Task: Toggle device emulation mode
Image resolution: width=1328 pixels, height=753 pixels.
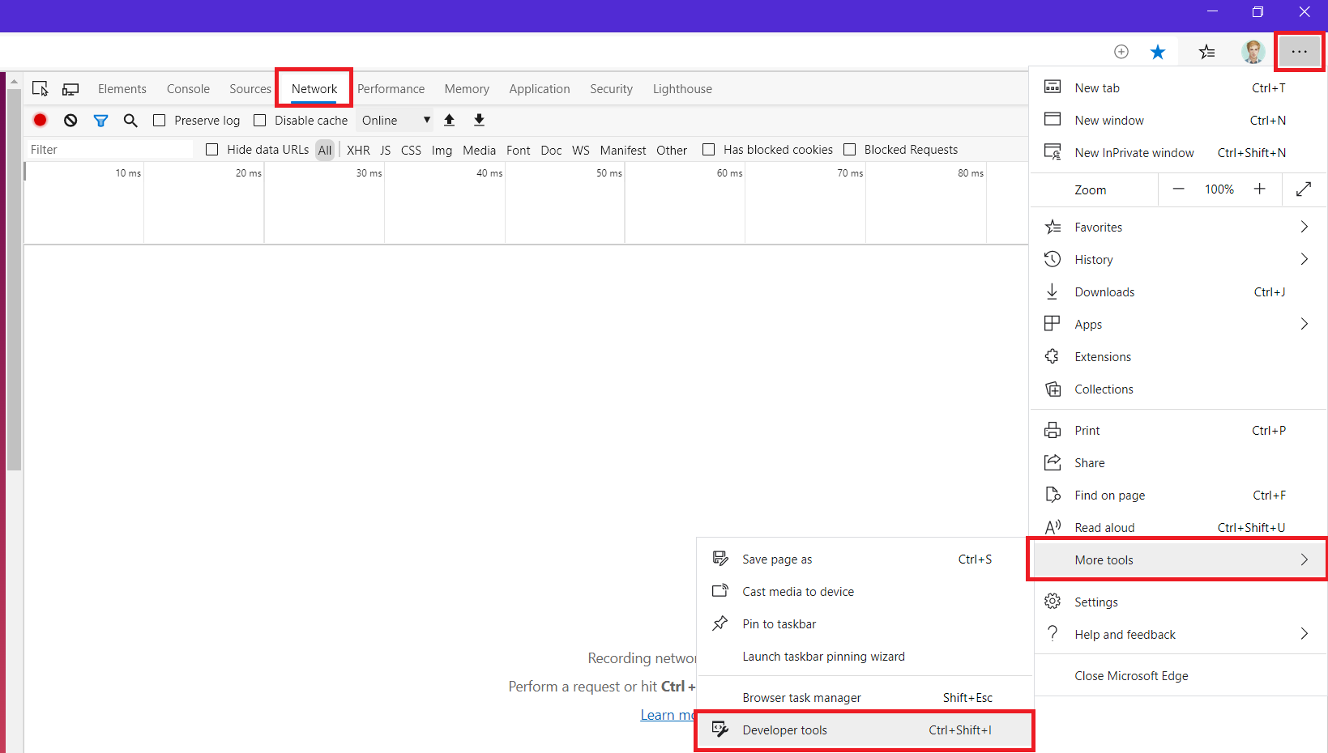Action: click(70, 87)
